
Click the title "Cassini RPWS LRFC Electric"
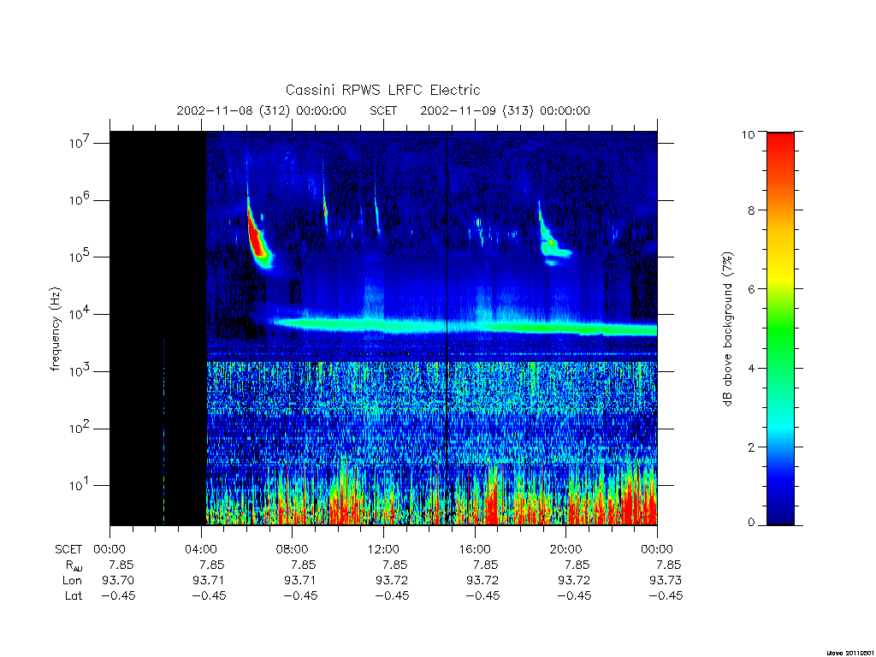382,90
